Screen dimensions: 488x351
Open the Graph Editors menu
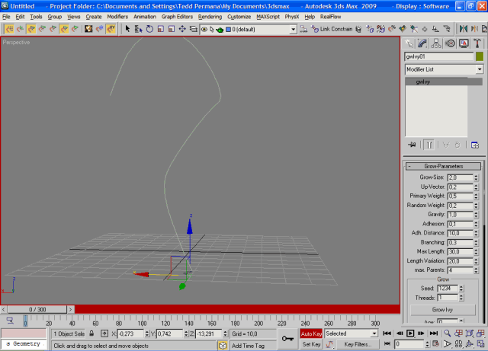coord(177,17)
